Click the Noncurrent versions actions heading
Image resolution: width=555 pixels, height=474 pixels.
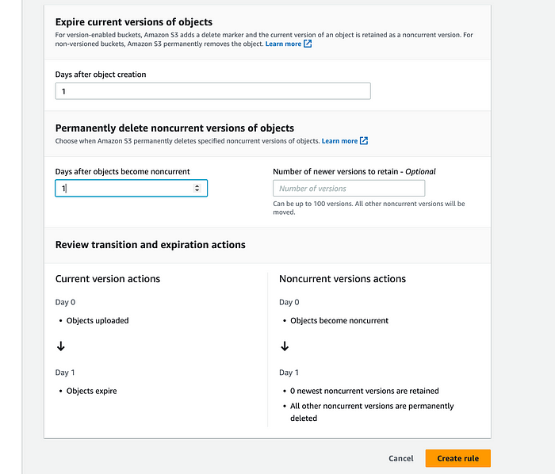343,279
